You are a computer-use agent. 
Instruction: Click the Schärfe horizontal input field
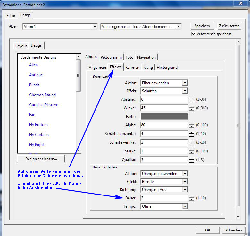pos(164,134)
